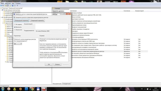Viewport: 161px width, 91px height.
Task: Collapse the 'Конфигурация компьютера' tree node
Action: click(1, 10)
